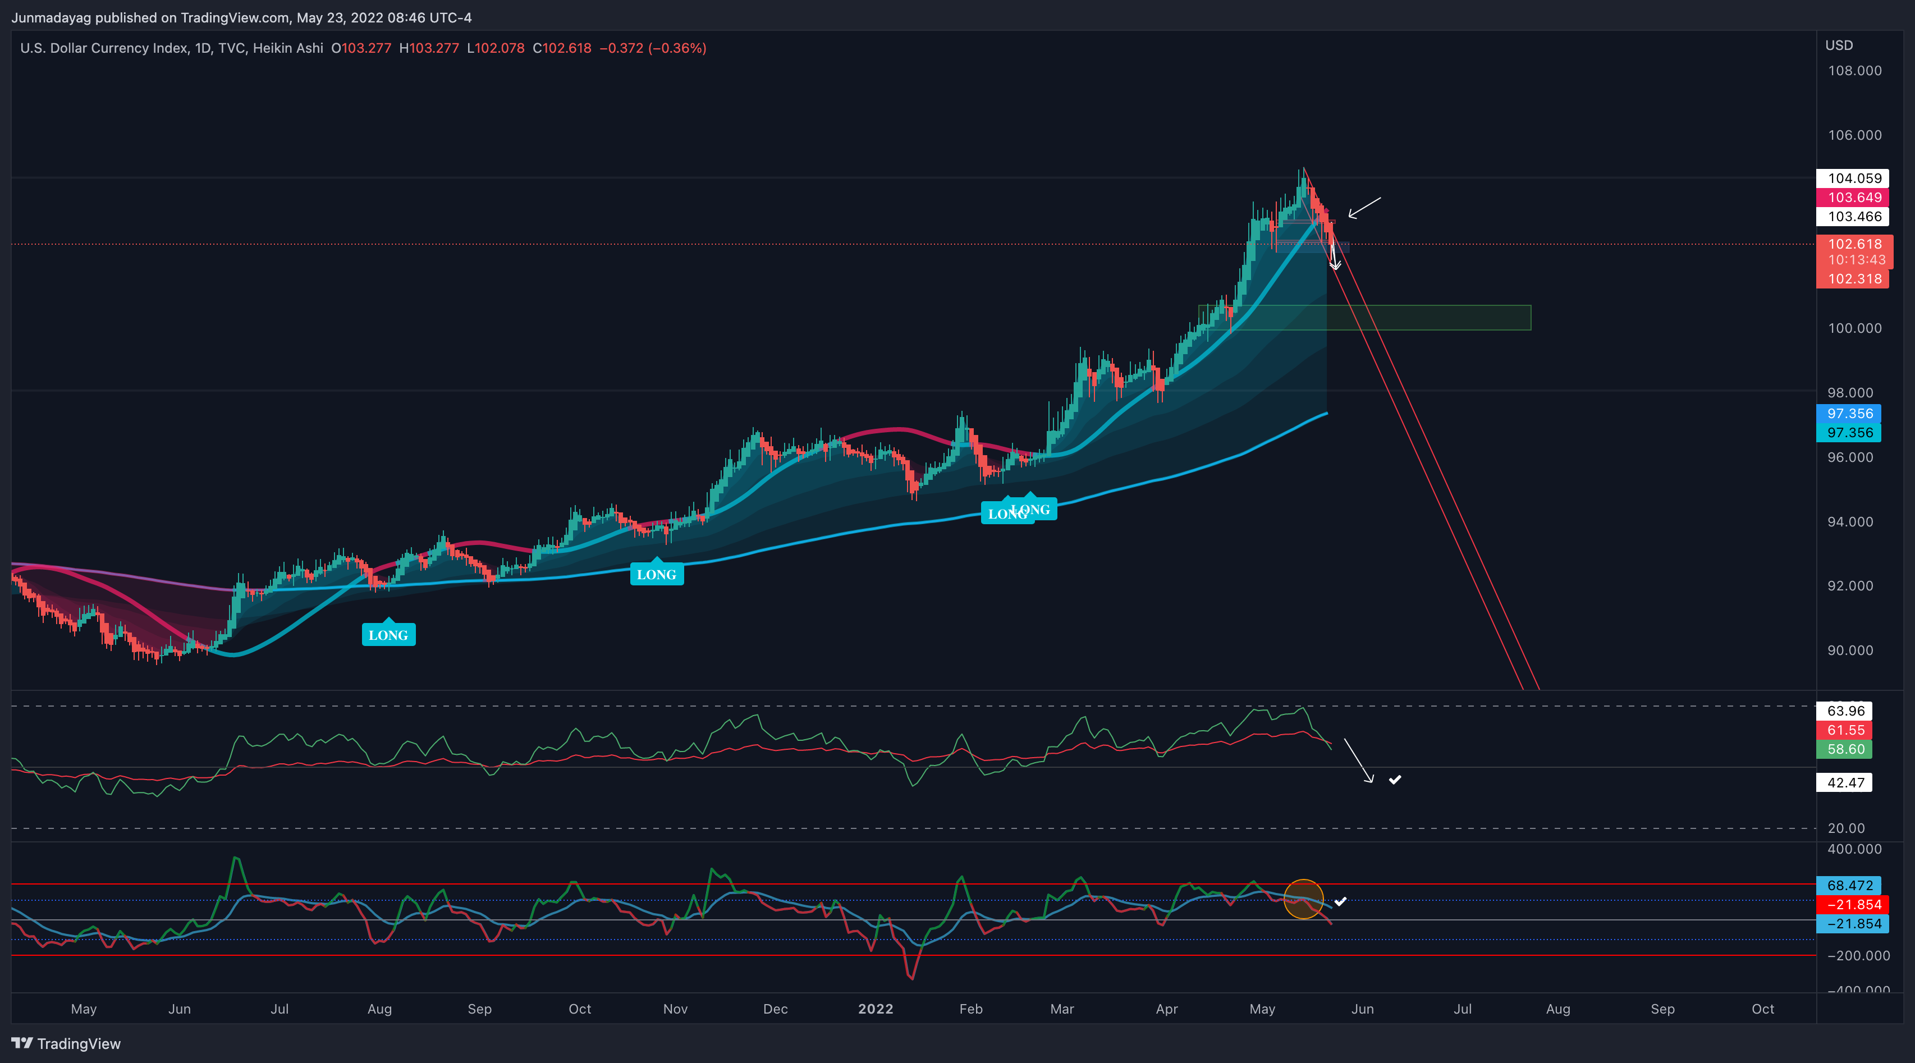Click the price label 103.466

point(1854,217)
